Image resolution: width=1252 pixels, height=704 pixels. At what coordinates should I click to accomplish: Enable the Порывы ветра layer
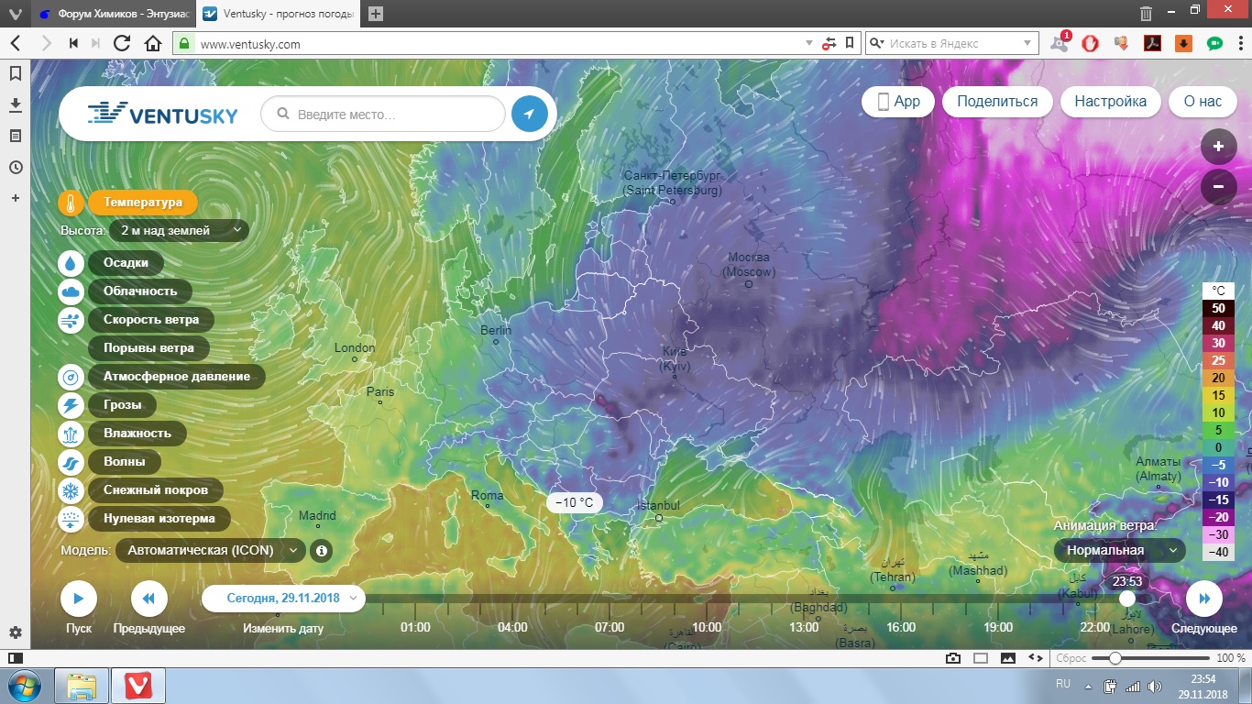coord(148,348)
